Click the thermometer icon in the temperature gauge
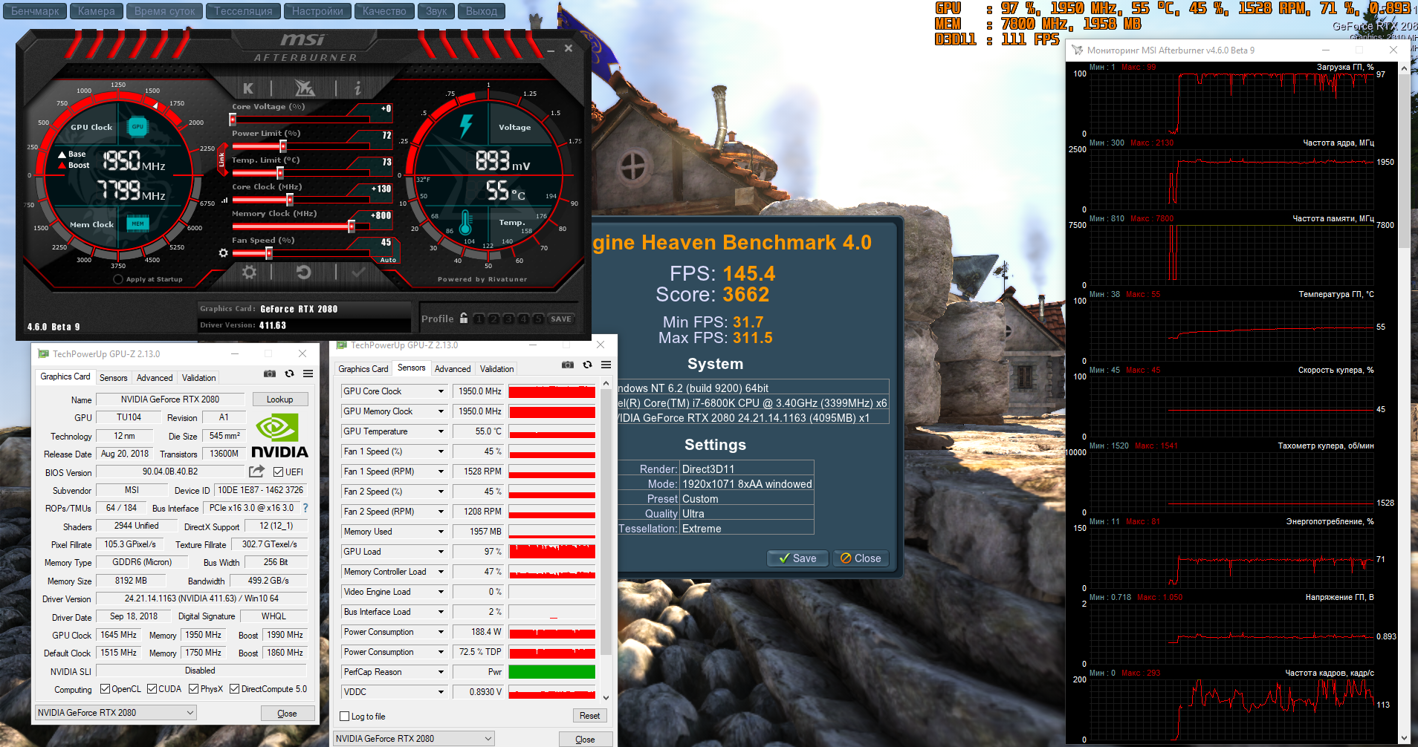The height and width of the screenshot is (747, 1418). [466, 222]
